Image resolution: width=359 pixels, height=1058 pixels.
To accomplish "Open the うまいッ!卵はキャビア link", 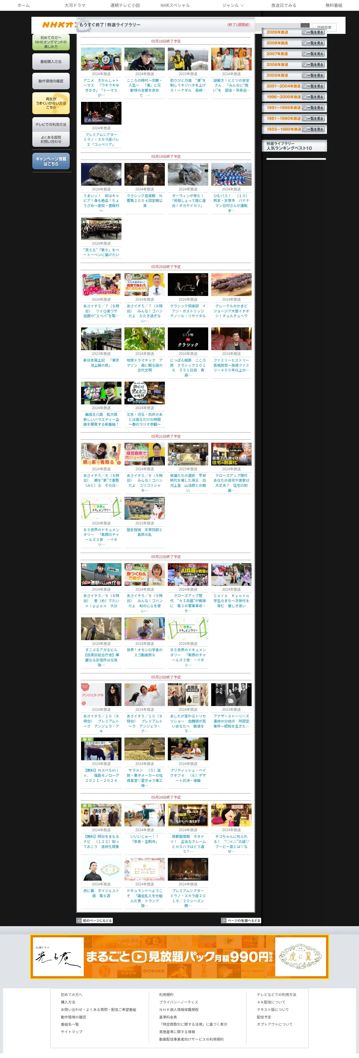I will click(101, 203).
